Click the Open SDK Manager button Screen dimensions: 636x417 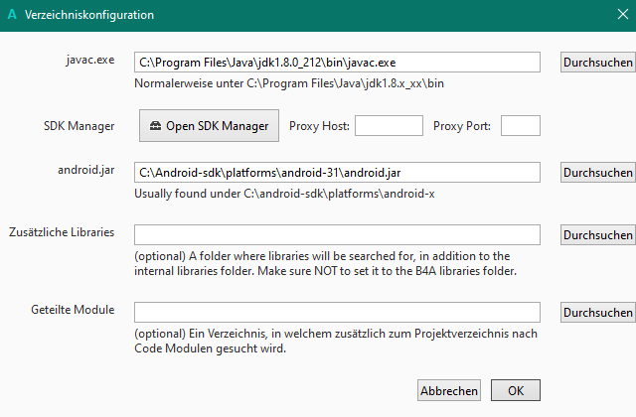pyautogui.click(x=209, y=126)
